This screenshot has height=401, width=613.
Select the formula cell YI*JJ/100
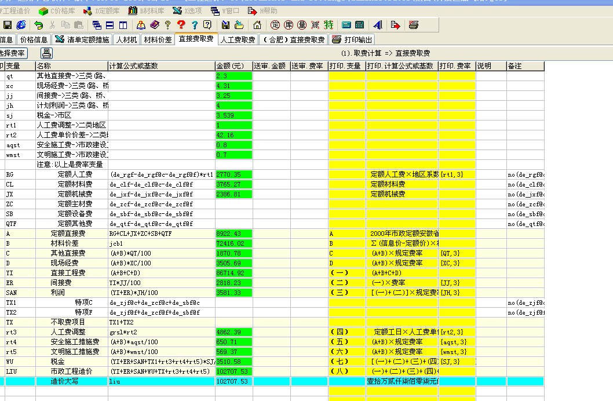162,283
